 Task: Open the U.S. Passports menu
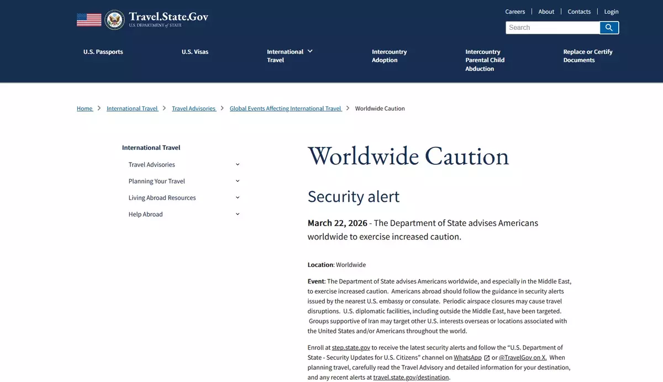(103, 52)
